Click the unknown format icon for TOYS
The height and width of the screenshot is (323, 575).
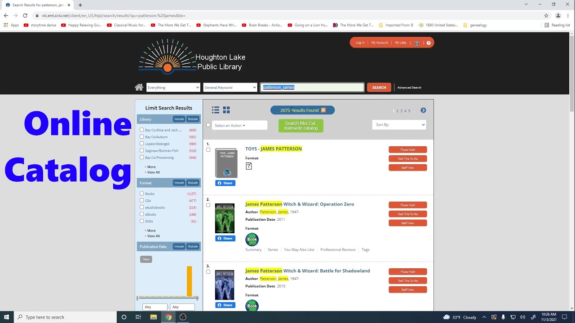249,166
